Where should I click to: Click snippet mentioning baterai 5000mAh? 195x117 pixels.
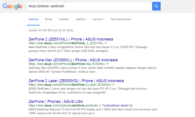click(93, 70)
